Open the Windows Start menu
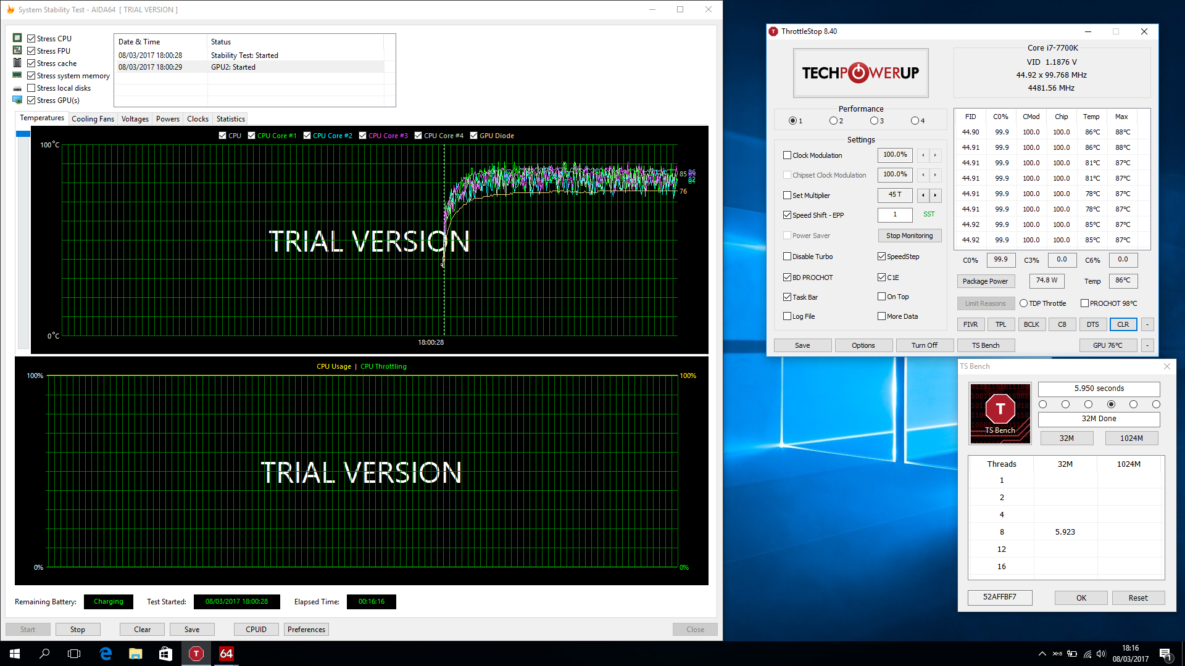This screenshot has height=666, width=1185. (x=15, y=654)
